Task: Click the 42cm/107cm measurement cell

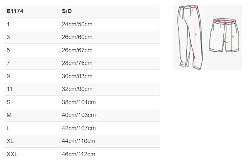Action: point(79,128)
